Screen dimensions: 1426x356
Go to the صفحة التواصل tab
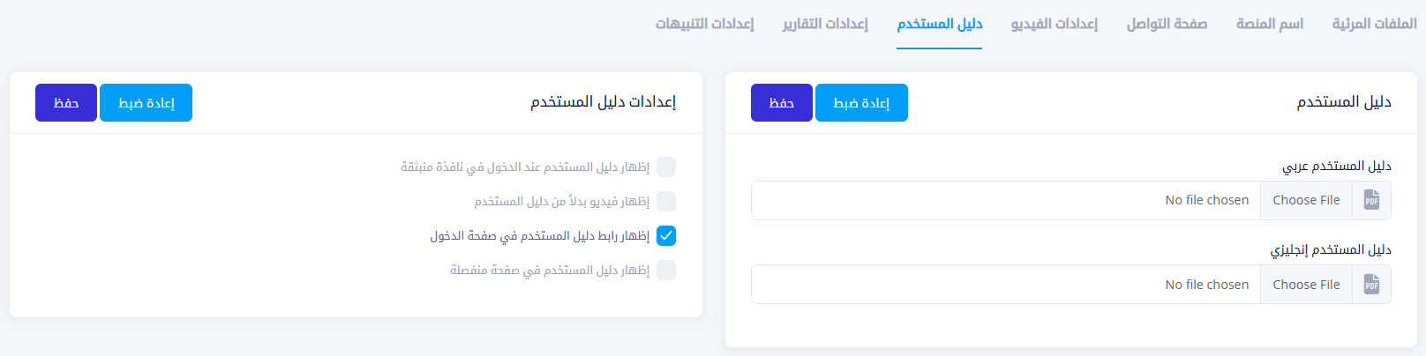(1167, 24)
